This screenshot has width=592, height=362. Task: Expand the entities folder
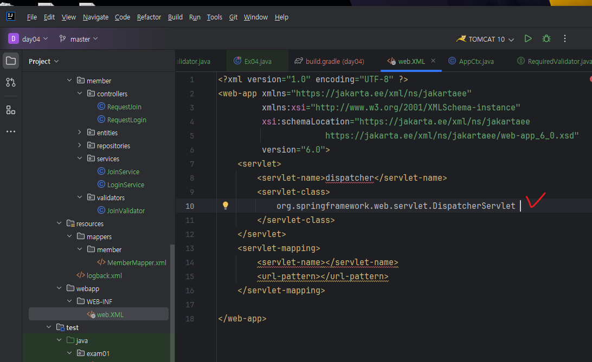(80, 132)
